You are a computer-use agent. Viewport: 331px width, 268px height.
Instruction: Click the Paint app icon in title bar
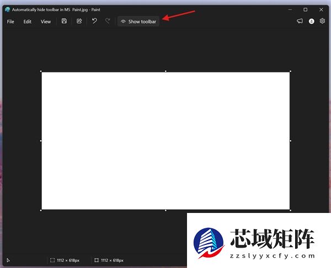pyautogui.click(x=7, y=10)
